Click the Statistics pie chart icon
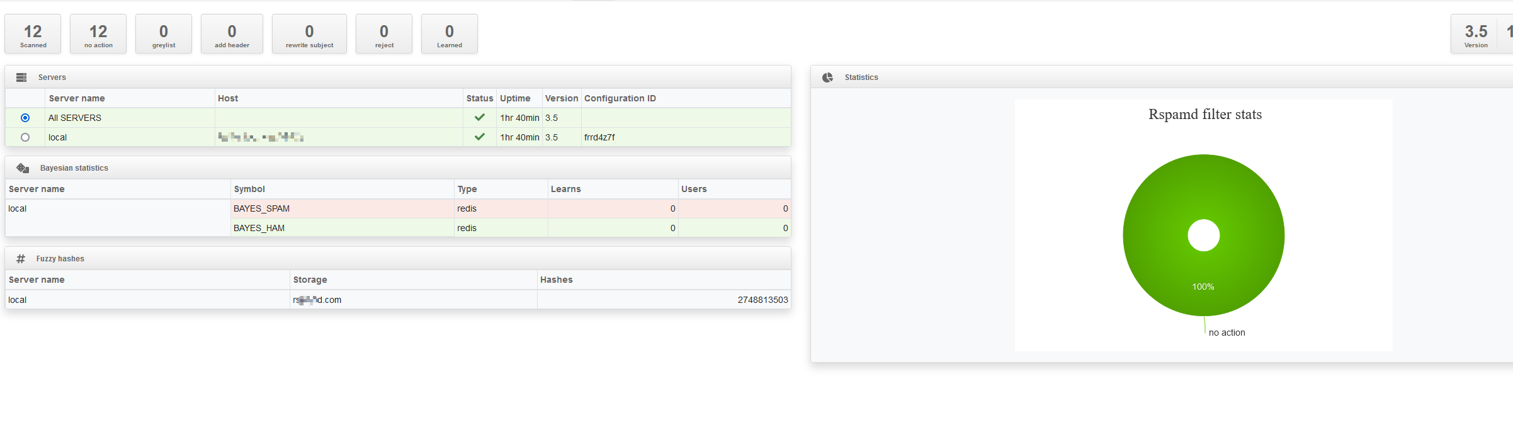1513x432 pixels. pyautogui.click(x=827, y=77)
